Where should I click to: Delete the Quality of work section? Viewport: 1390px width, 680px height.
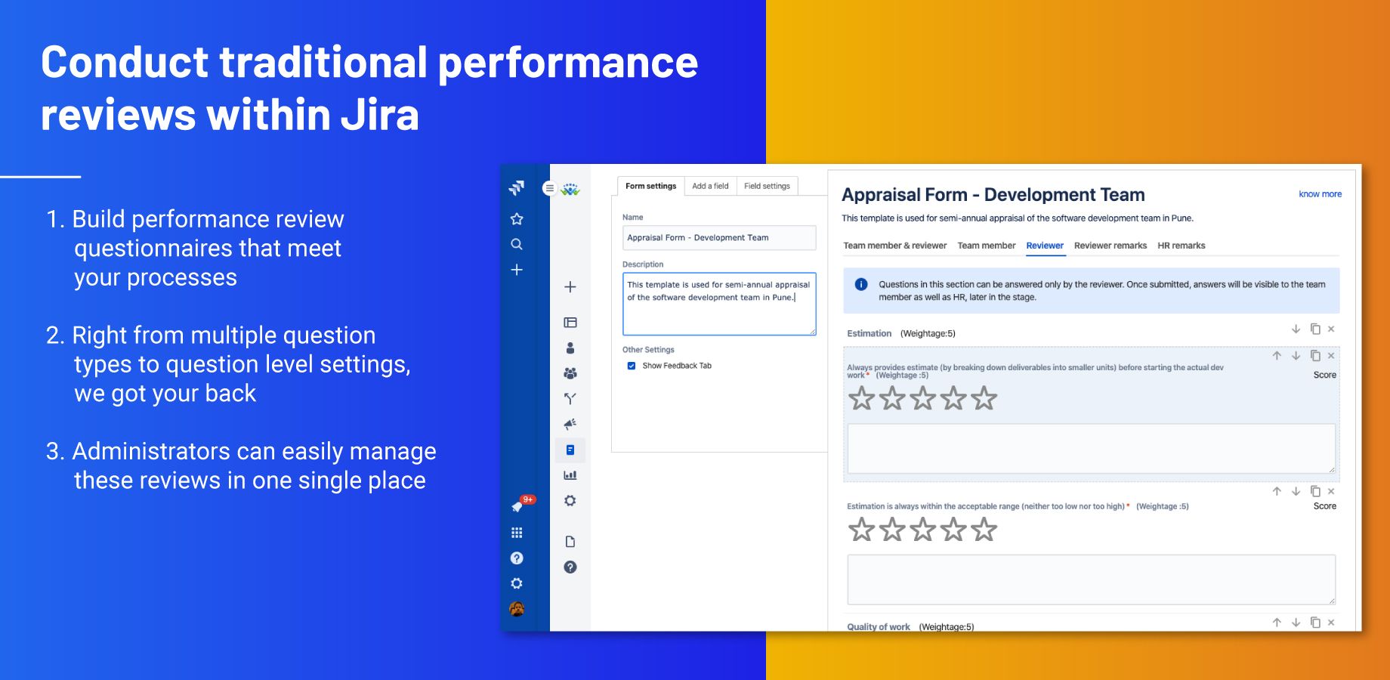(1331, 623)
